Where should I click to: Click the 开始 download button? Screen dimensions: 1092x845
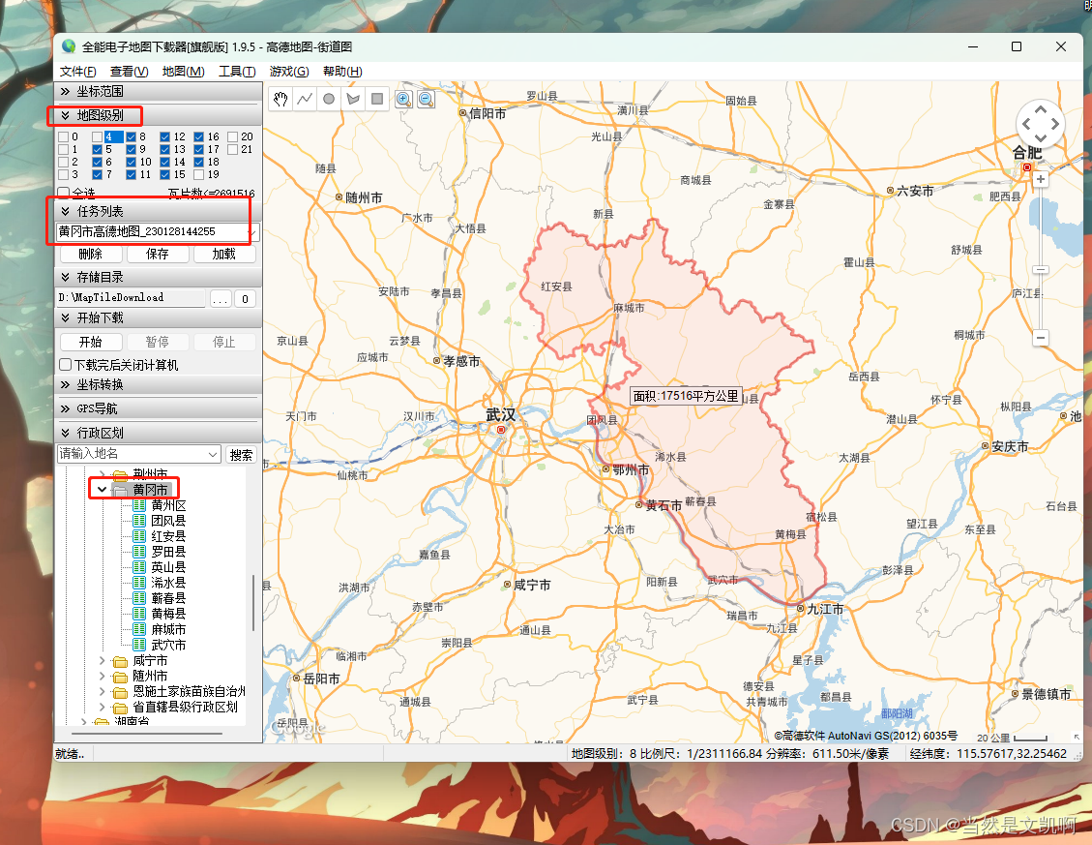[x=90, y=342]
